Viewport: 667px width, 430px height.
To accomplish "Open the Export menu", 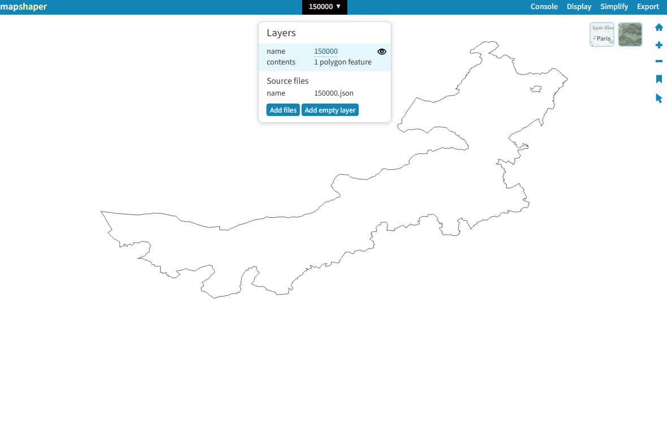I will pyautogui.click(x=648, y=7).
